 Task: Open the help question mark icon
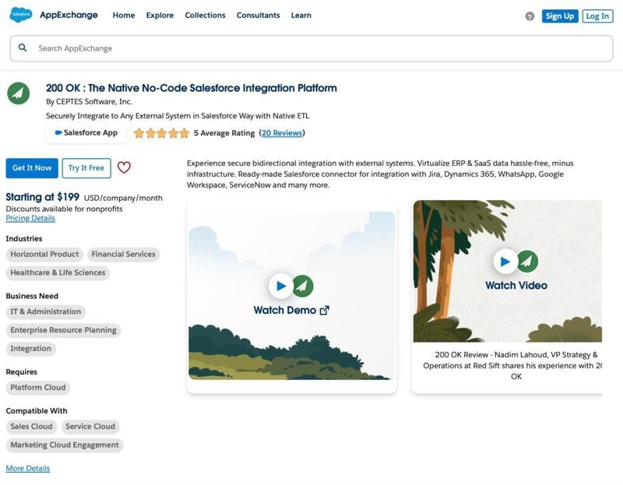tap(530, 16)
